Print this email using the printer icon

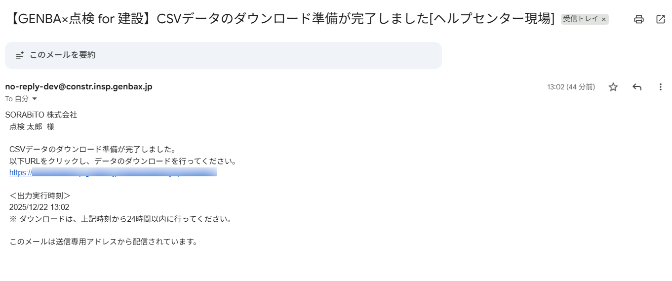pyautogui.click(x=639, y=19)
